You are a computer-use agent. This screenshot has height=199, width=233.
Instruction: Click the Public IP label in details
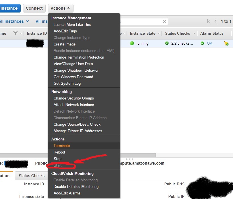point(176,196)
